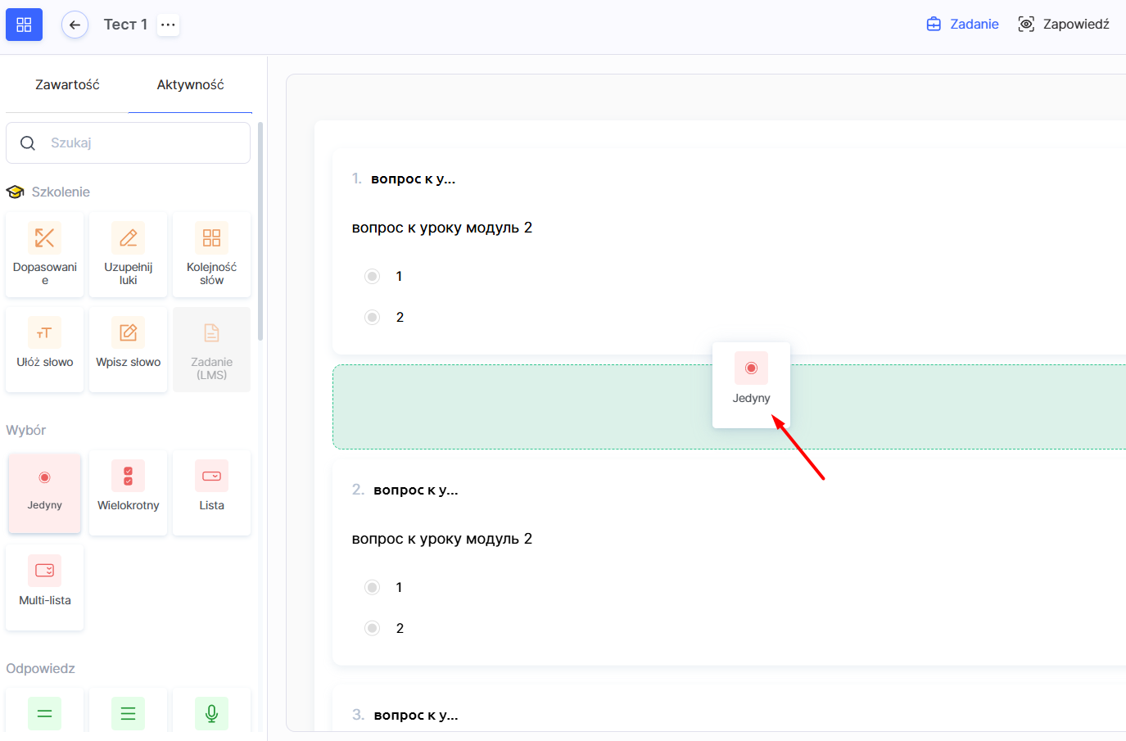Select the Dopasowanie activity icon

(x=45, y=238)
